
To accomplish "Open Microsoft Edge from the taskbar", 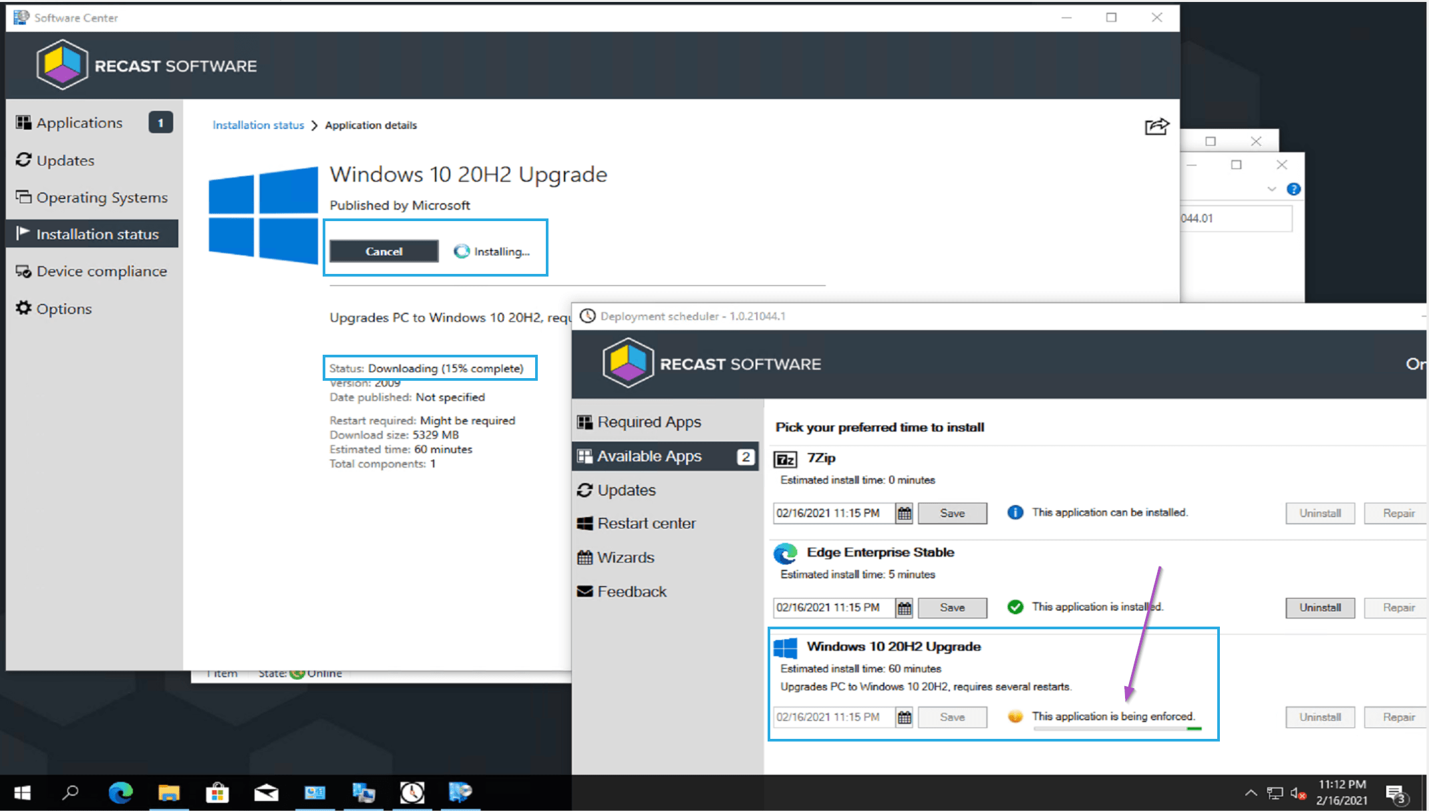I will (121, 793).
